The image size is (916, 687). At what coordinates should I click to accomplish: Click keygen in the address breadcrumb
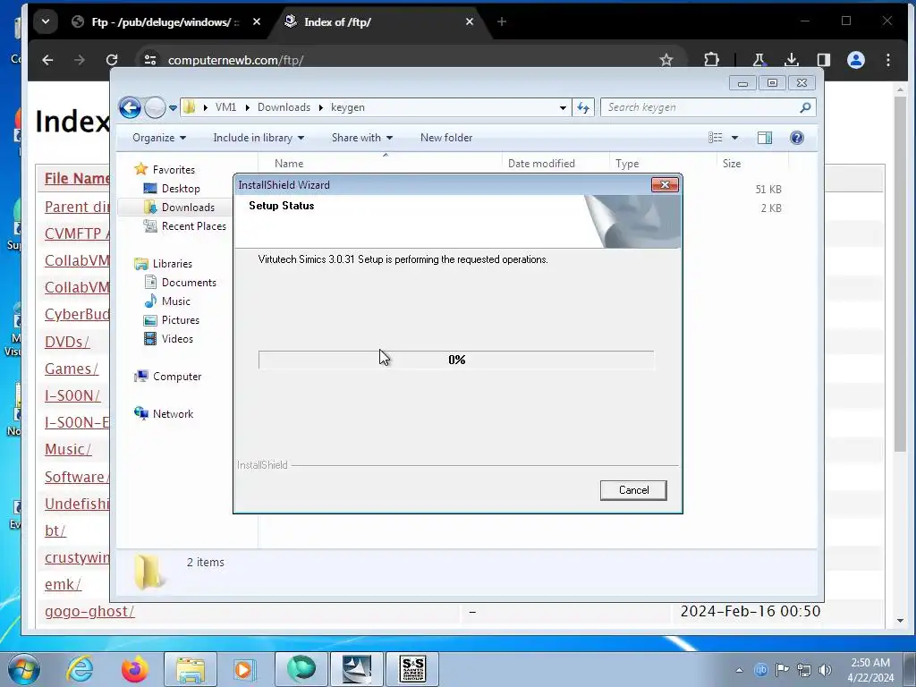click(x=348, y=107)
